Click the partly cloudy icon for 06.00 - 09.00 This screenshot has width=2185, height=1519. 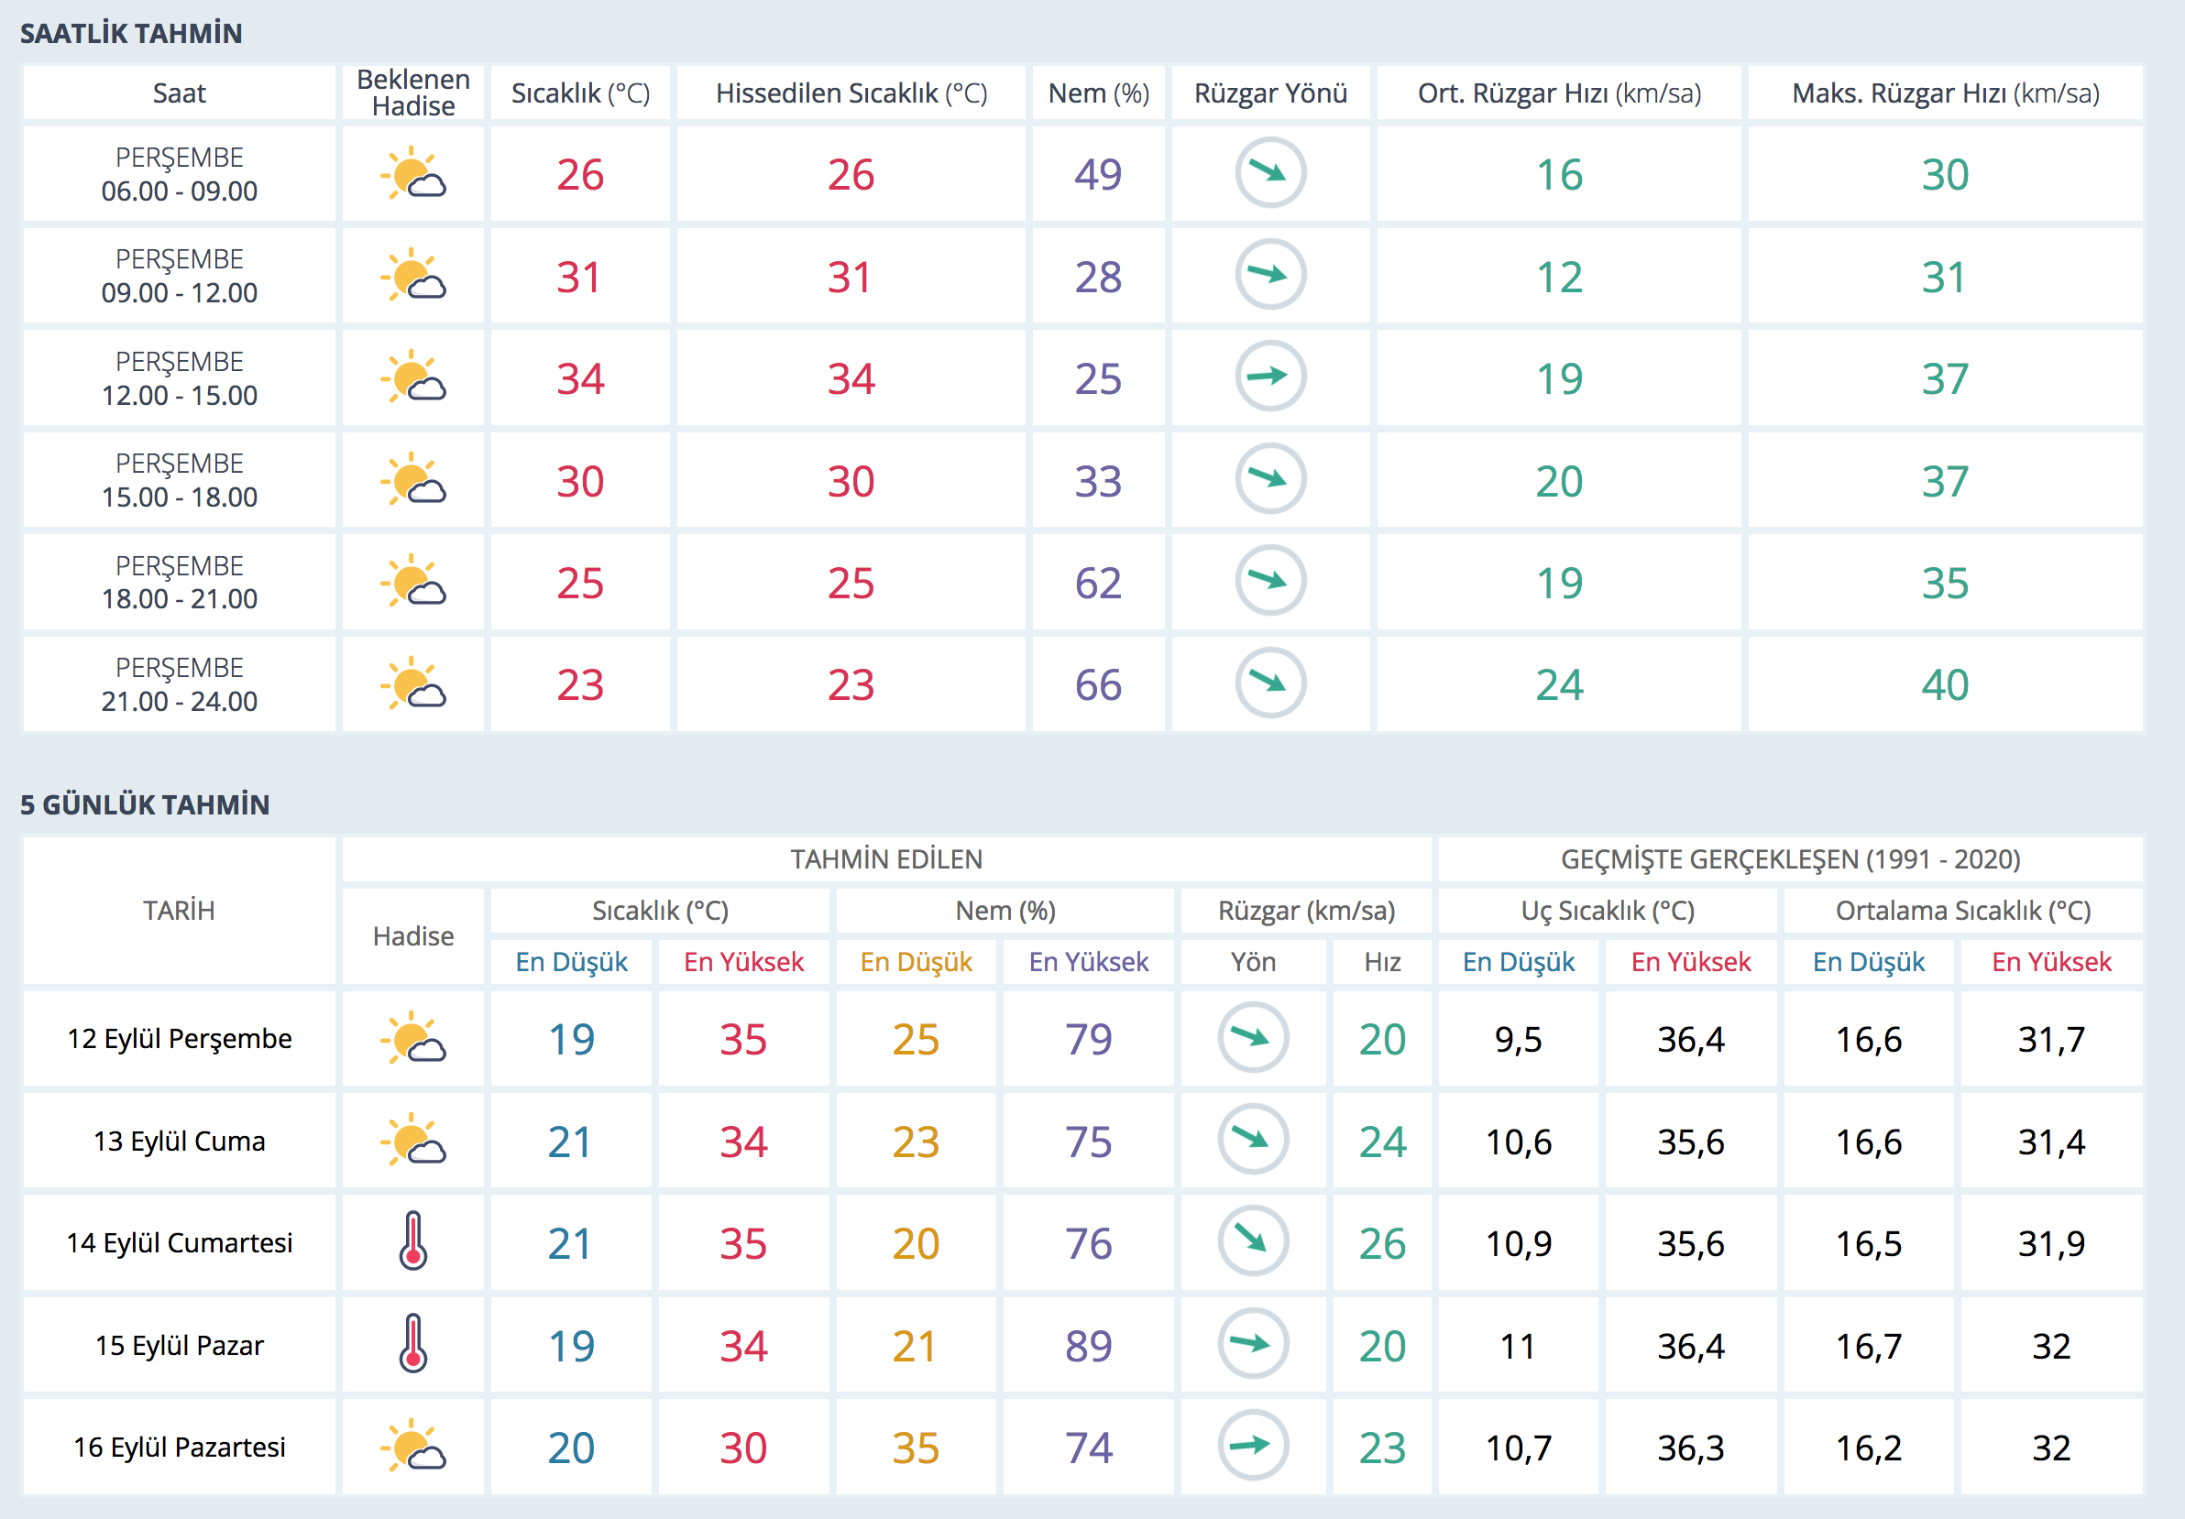pyautogui.click(x=413, y=174)
